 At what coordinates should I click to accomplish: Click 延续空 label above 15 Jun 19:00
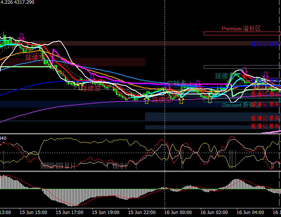click(x=91, y=88)
